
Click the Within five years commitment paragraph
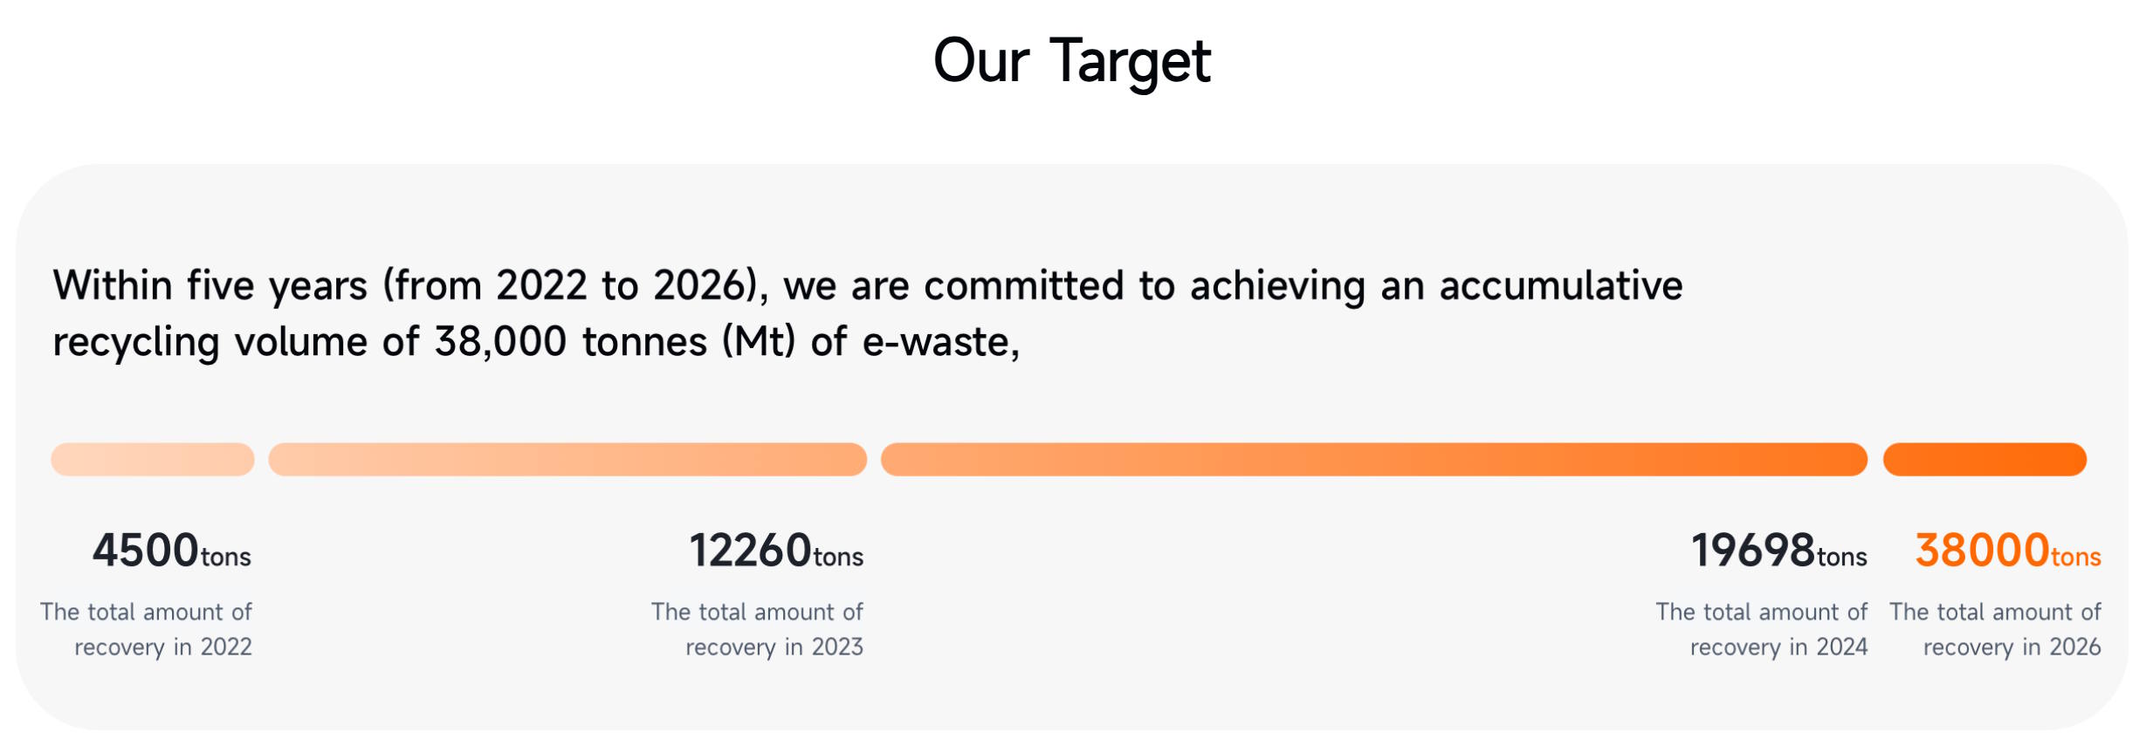868,313
